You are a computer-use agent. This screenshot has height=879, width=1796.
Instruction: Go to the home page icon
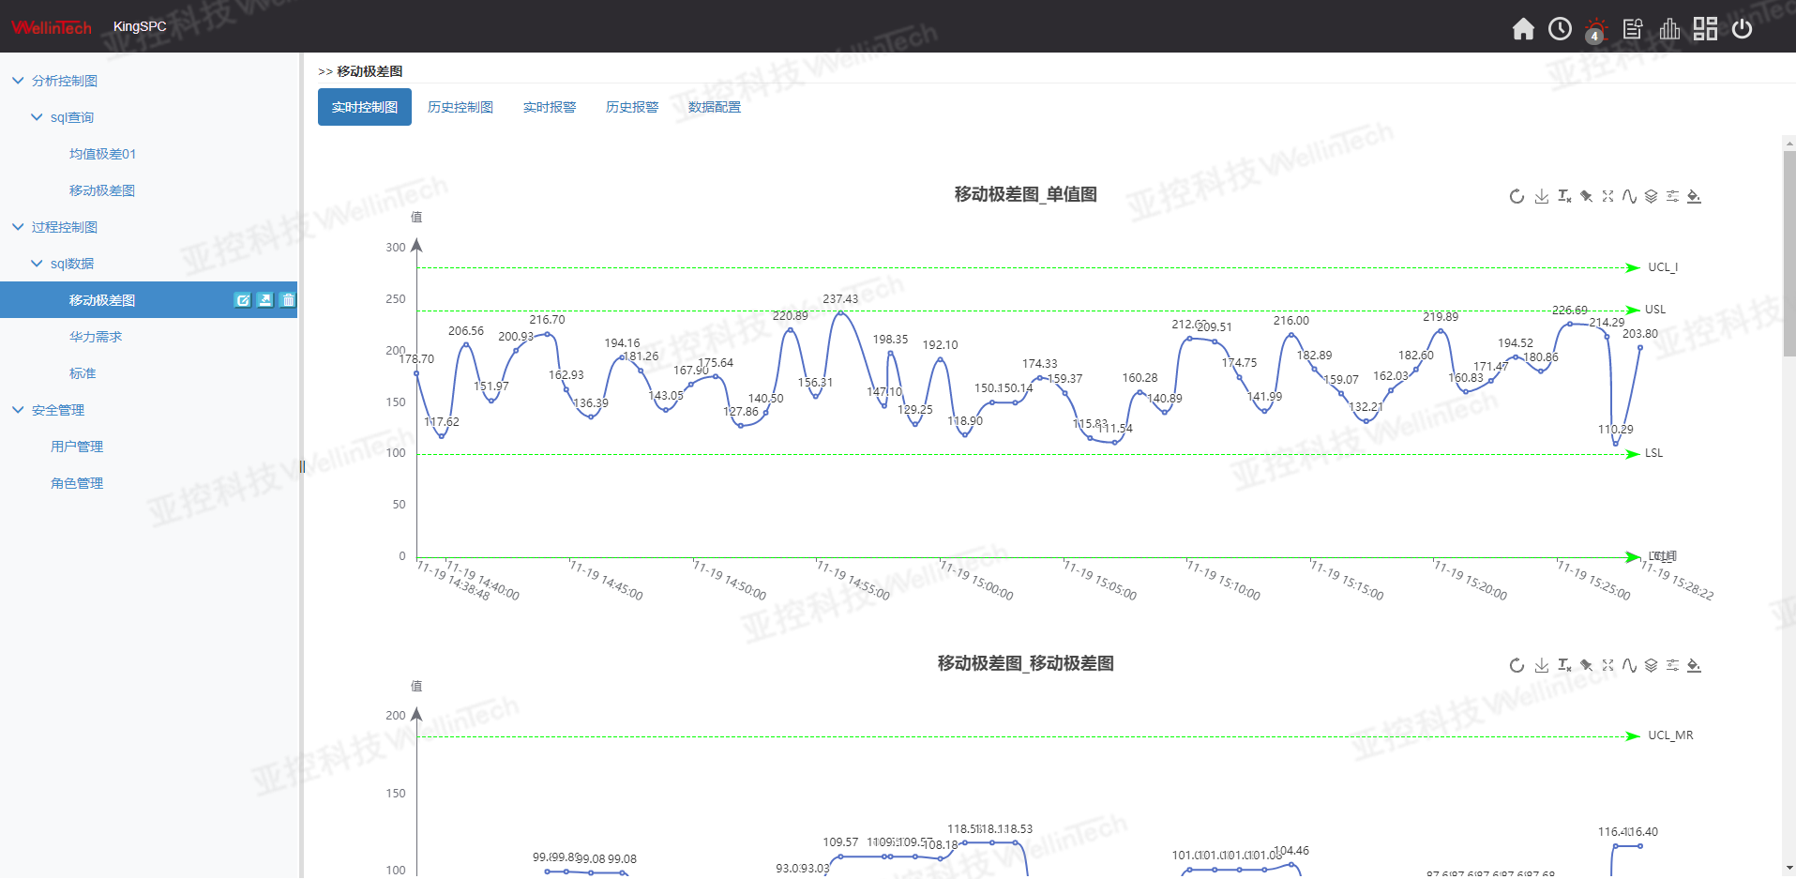pyautogui.click(x=1523, y=29)
